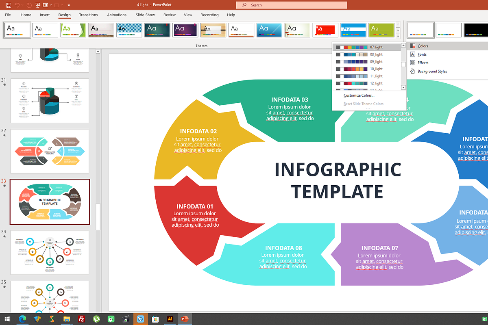
Task: Click Themes gallery next-row arrow
Action: (x=398, y=30)
